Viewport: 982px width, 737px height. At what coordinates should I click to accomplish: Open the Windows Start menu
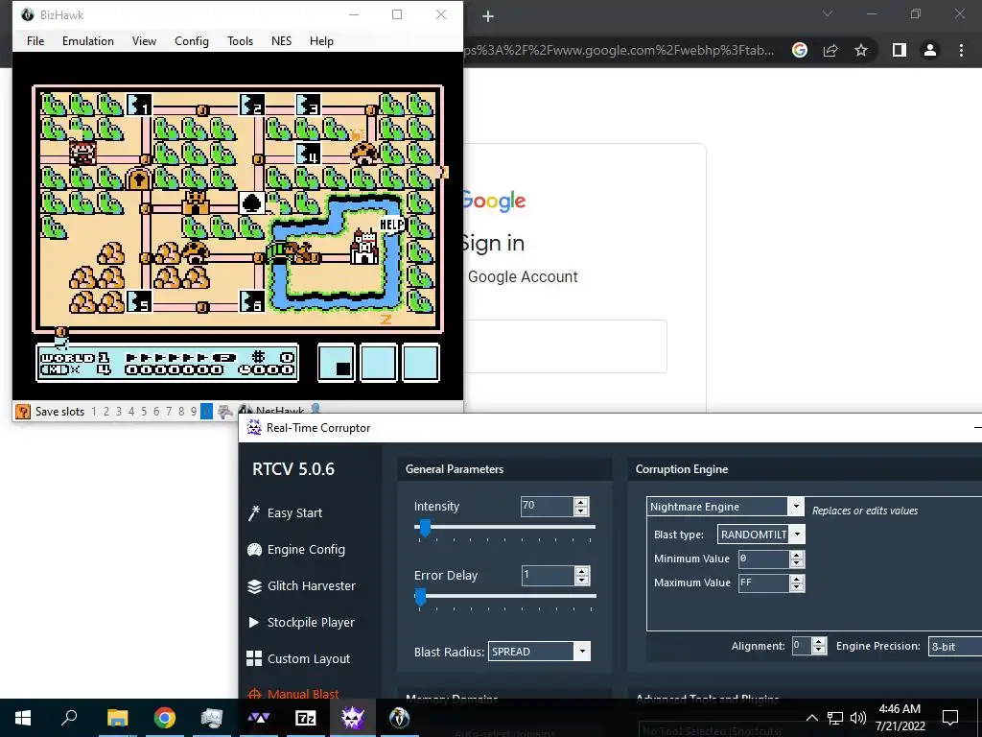tap(23, 718)
